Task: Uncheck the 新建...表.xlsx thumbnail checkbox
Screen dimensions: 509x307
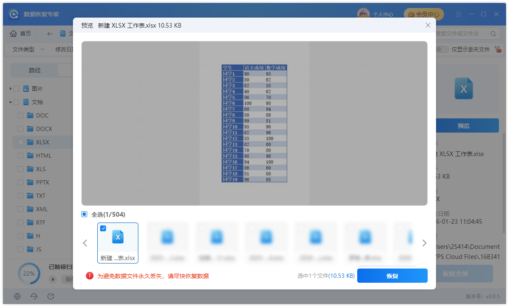Action: click(x=103, y=228)
